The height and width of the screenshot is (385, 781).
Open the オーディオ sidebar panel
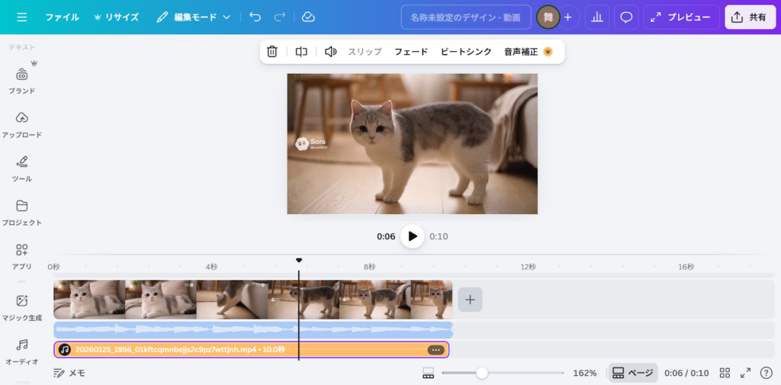point(21,351)
